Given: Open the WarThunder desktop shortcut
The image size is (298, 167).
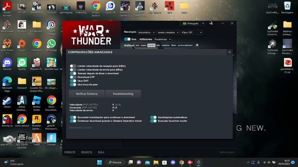Looking at the screenshot, I should pos(7,26).
